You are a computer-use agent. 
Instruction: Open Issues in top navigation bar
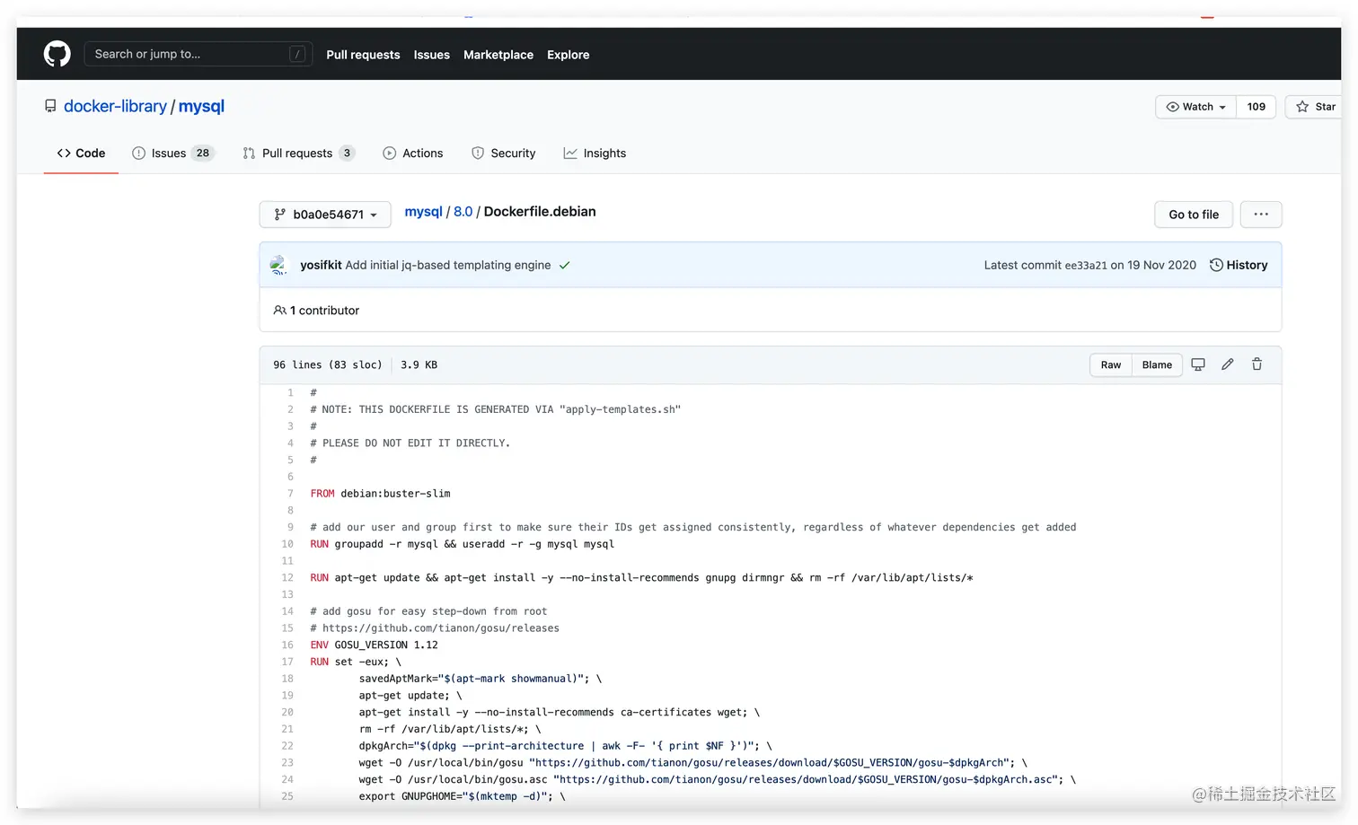(x=431, y=55)
